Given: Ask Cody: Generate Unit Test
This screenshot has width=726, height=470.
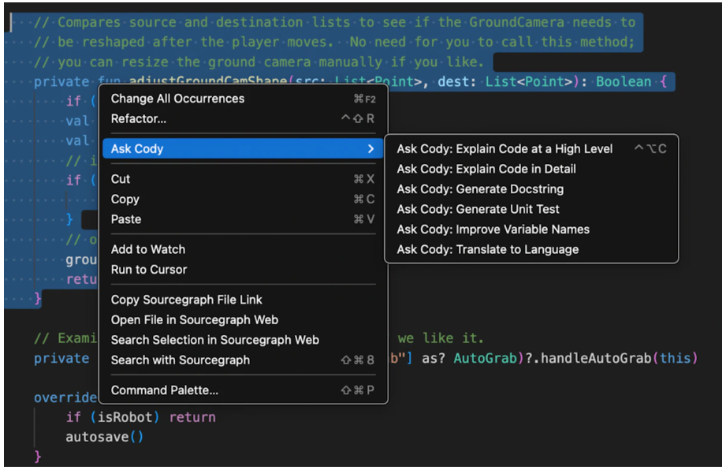Looking at the screenshot, I should click(x=531, y=209).
